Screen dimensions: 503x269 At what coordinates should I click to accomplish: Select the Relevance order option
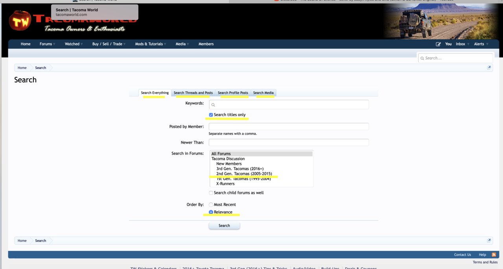(x=211, y=212)
